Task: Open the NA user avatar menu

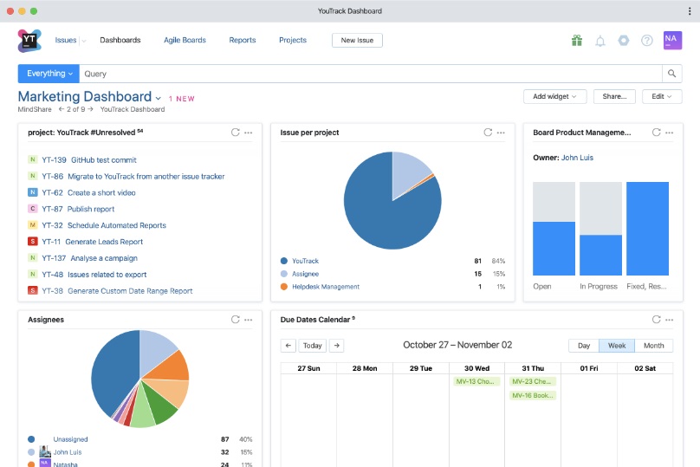Action: 672,40
